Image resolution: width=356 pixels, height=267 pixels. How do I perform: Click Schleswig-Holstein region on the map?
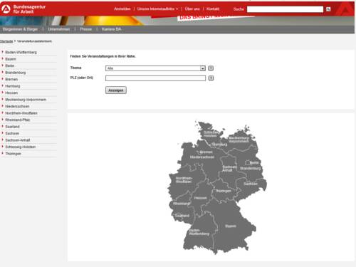click(x=210, y=134)
